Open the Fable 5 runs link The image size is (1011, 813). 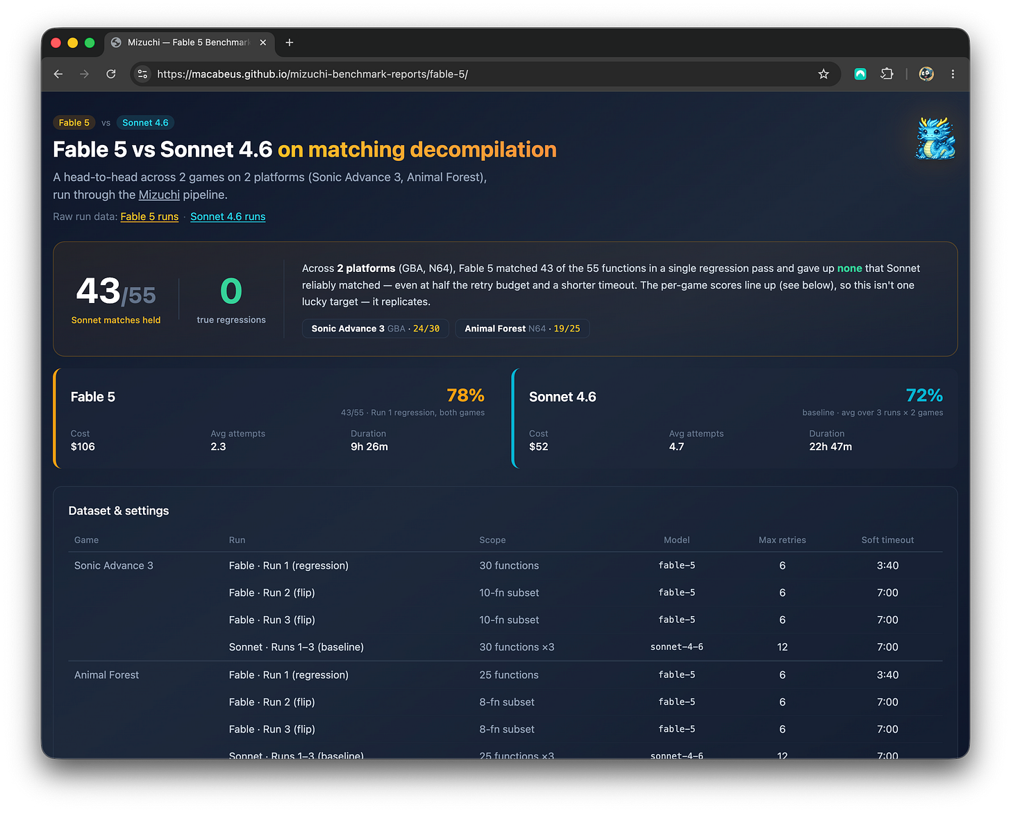click(149, 216)
